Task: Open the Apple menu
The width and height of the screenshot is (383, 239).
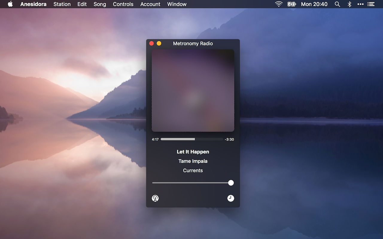Action: coord(10,4)
